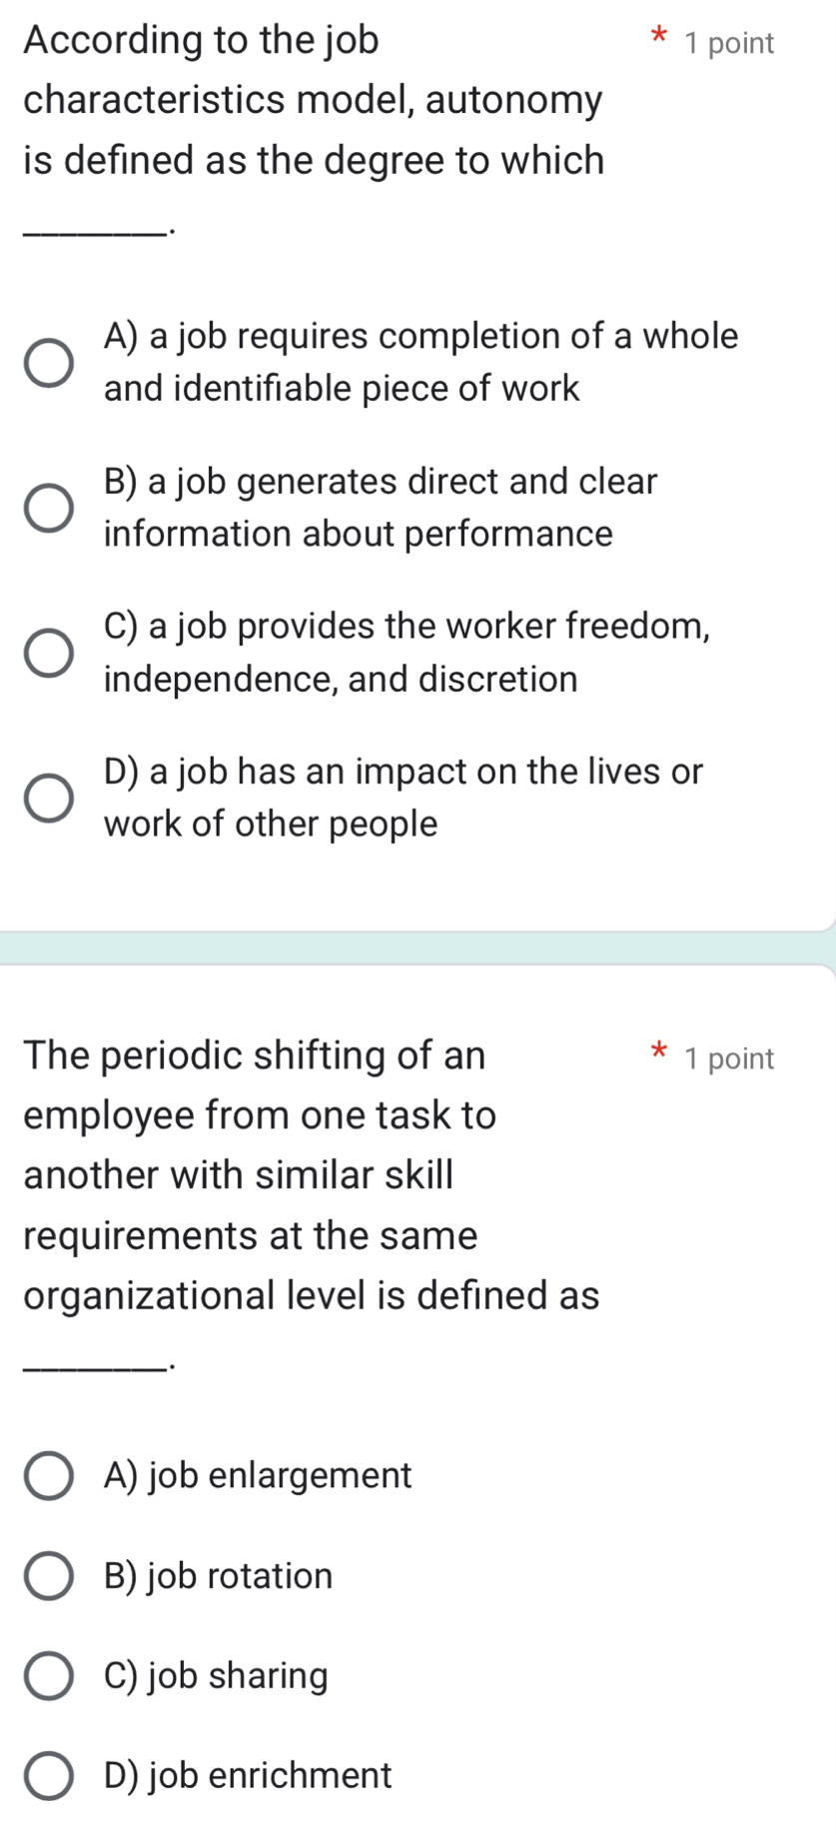
Task: Click the 1 point label on the second question
Action: click(x=731, y=1057)
